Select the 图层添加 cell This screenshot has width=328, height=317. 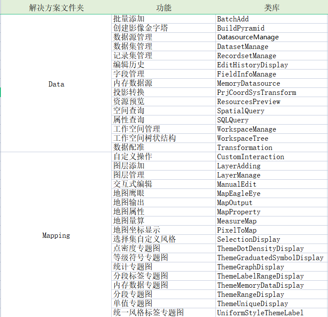pos(164,166)
